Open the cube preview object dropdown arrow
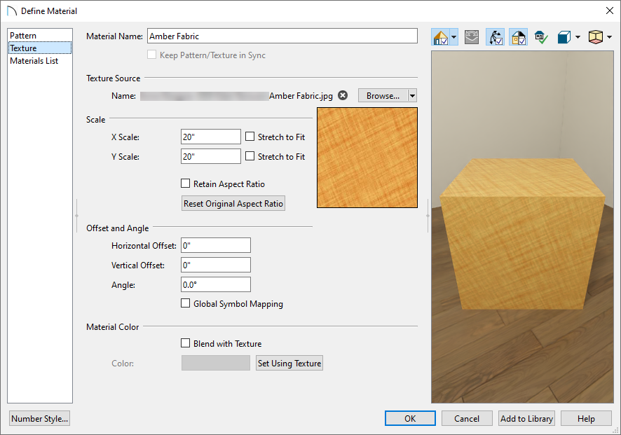This screenshot has height=435, width=621. coord(578,36)
